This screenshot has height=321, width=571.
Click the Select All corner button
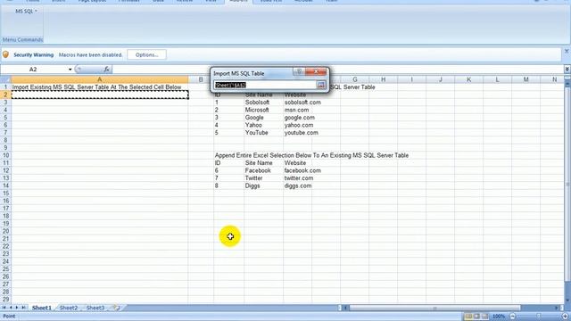[5, 79]
